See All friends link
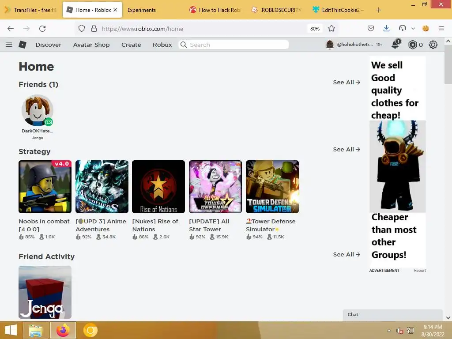Image resolution: width=452 pixels, height=339 pixels. (347, 83)
